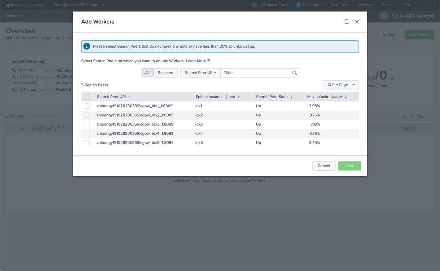This screenshot has width=440, height=271.
Task: Check the box for idx2 search peer
Action: point(87,115)
